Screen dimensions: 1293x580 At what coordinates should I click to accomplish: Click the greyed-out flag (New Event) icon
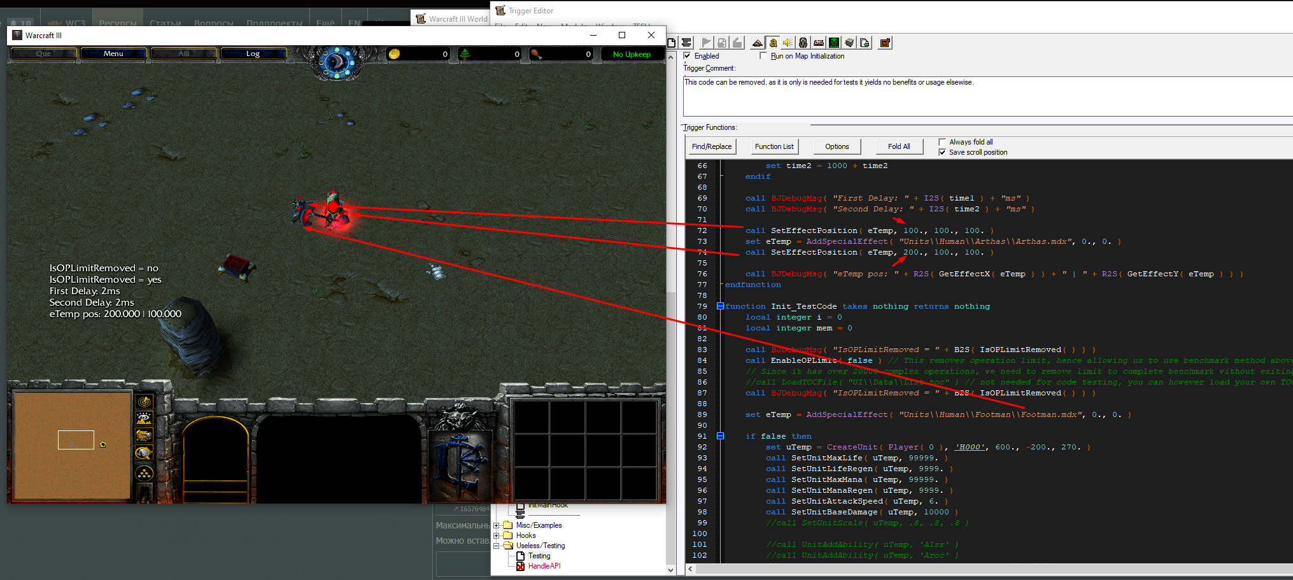coord(707,43)
